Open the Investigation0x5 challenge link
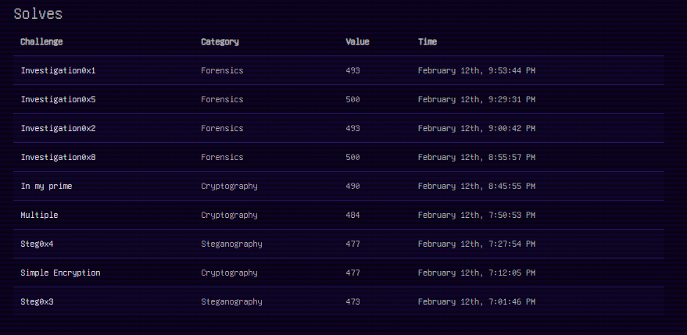Viewport: 687px width, 335px height. click(58, 100)
